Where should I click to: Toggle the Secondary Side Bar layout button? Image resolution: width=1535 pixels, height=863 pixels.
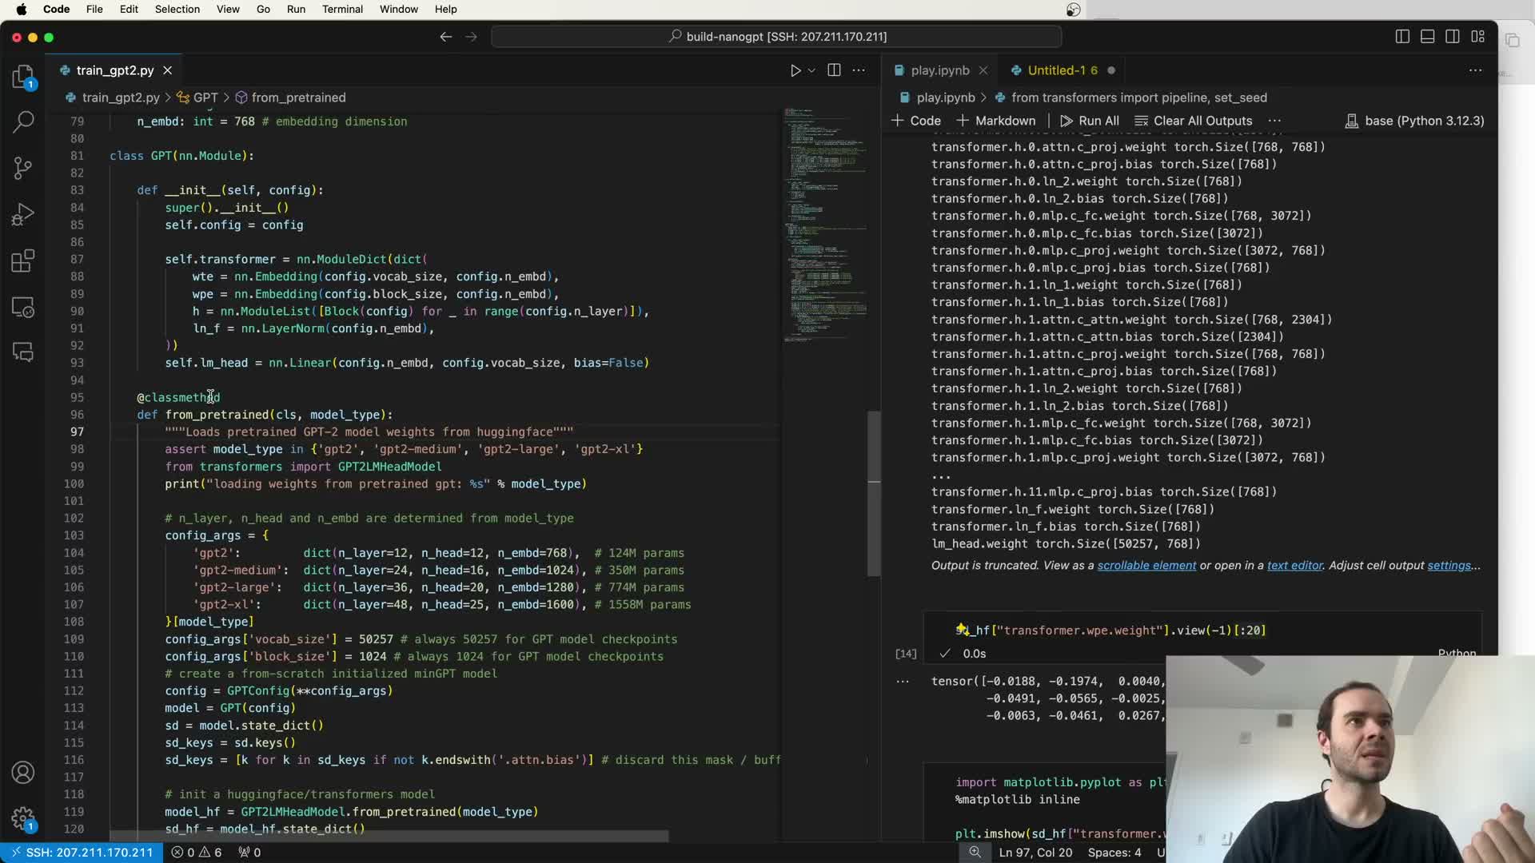(x=1453, y=37)
